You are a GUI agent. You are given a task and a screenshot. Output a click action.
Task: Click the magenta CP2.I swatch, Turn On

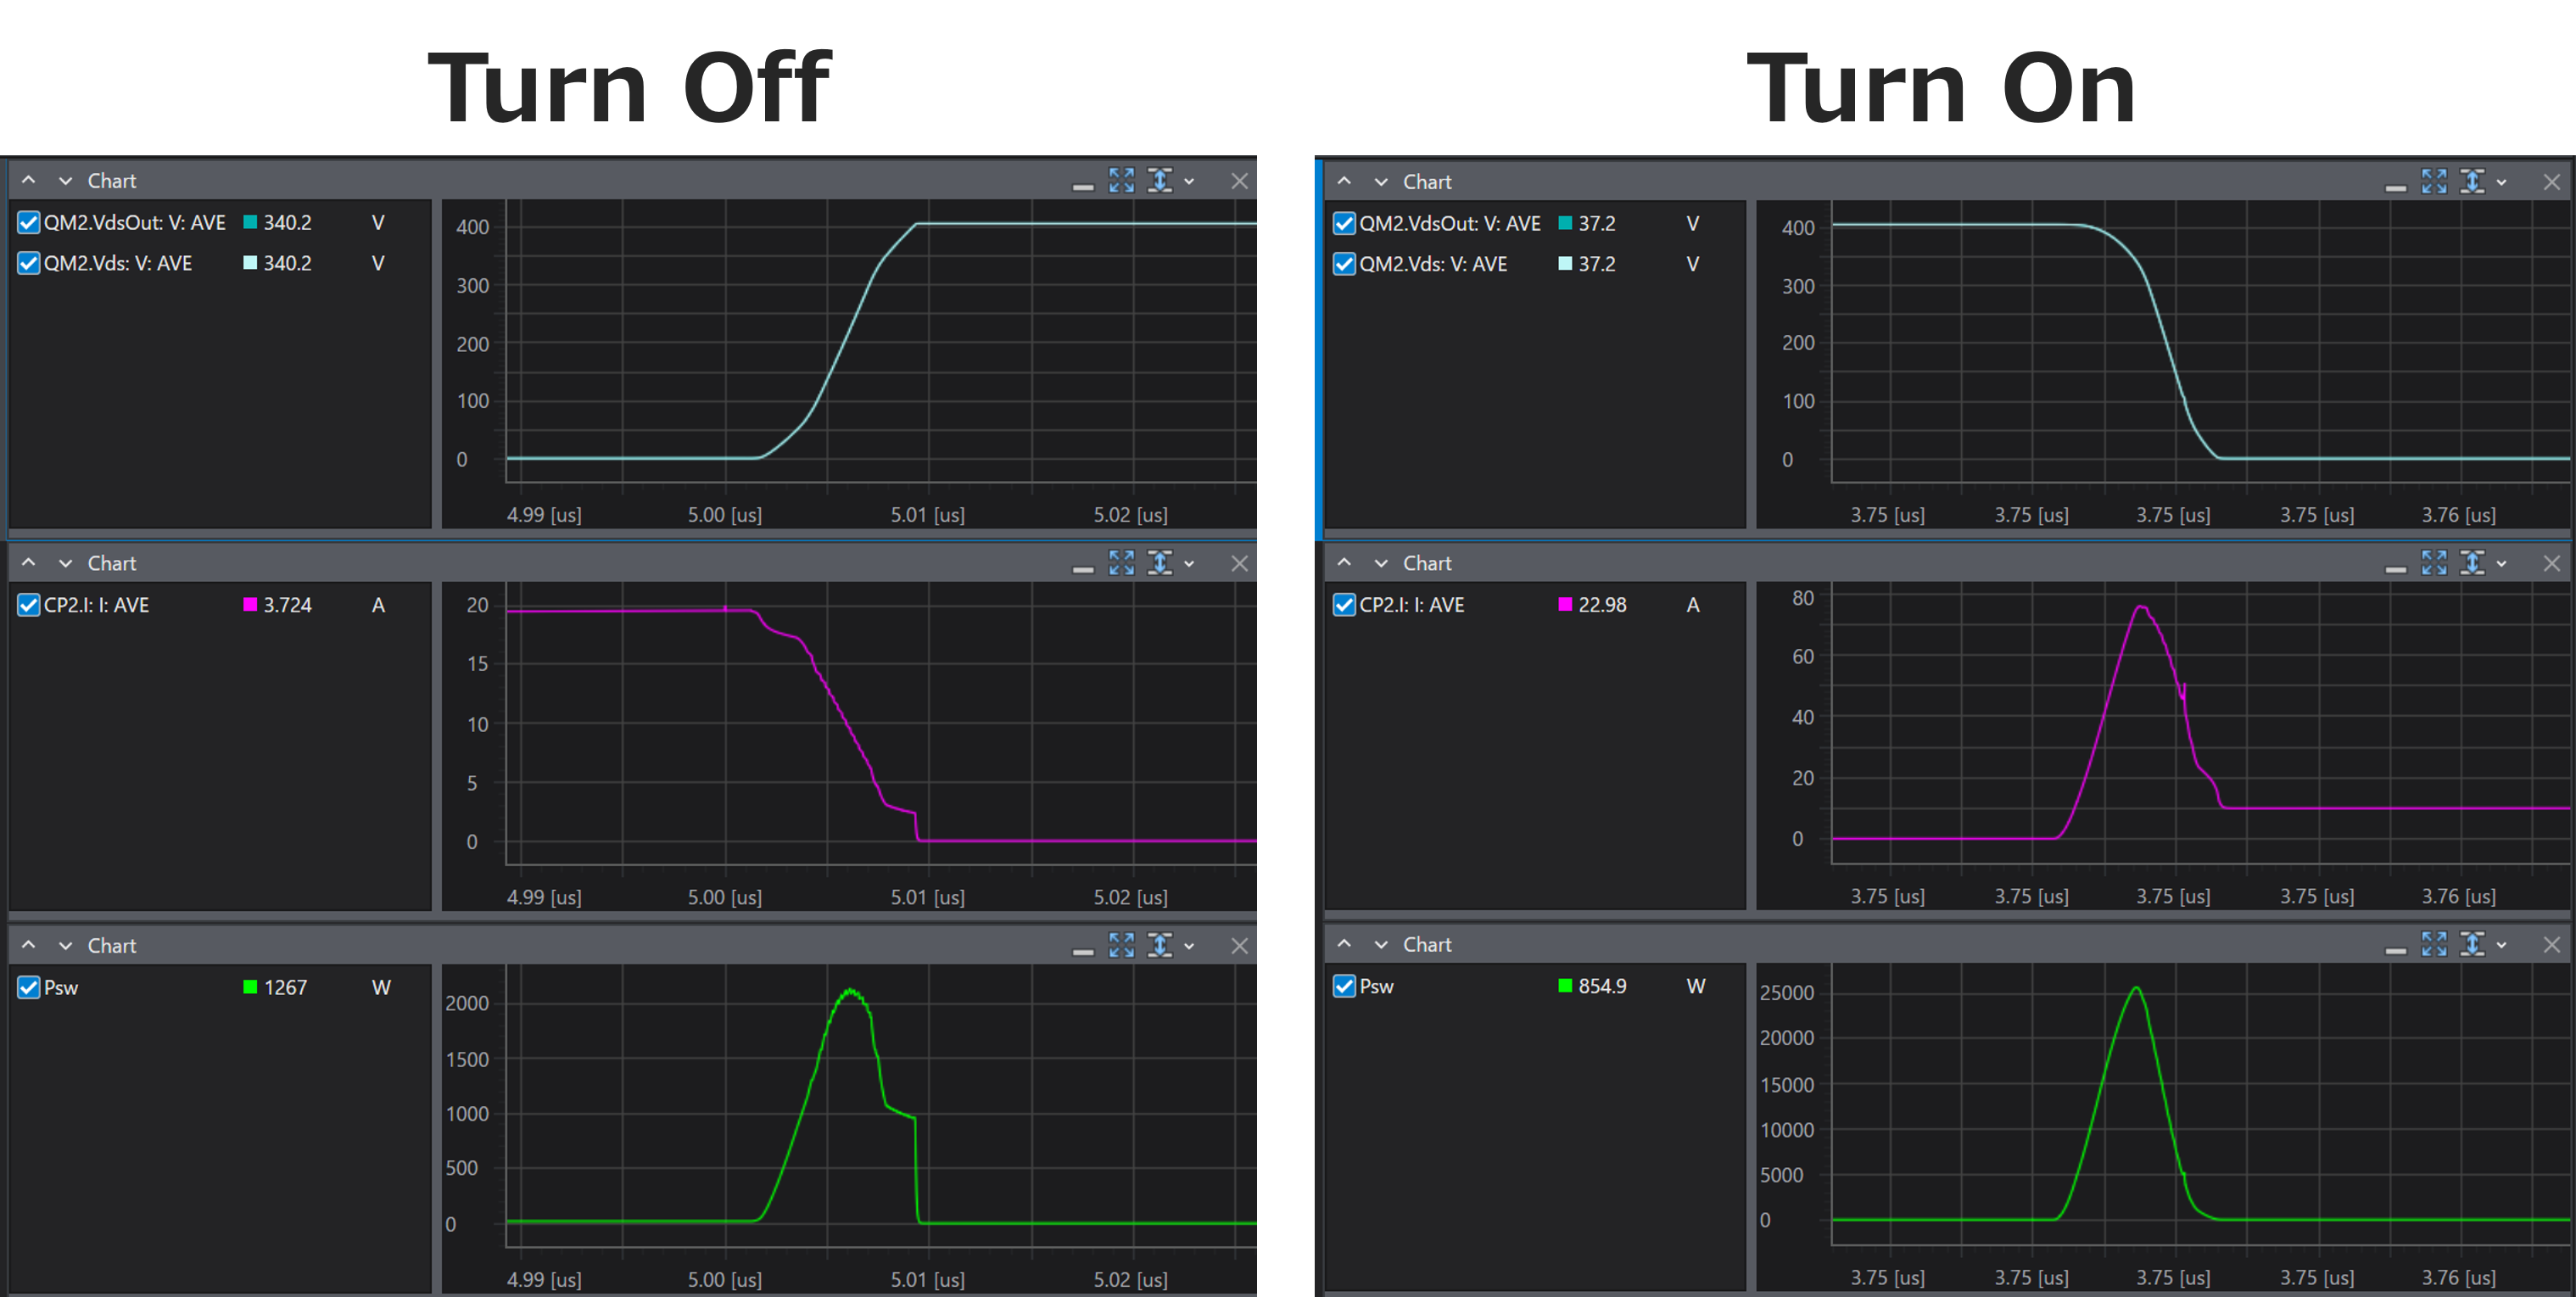1565,604
